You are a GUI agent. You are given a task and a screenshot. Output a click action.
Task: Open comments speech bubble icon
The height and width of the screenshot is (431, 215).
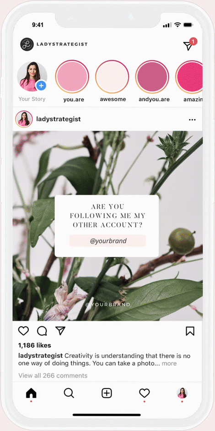(42, 331)
